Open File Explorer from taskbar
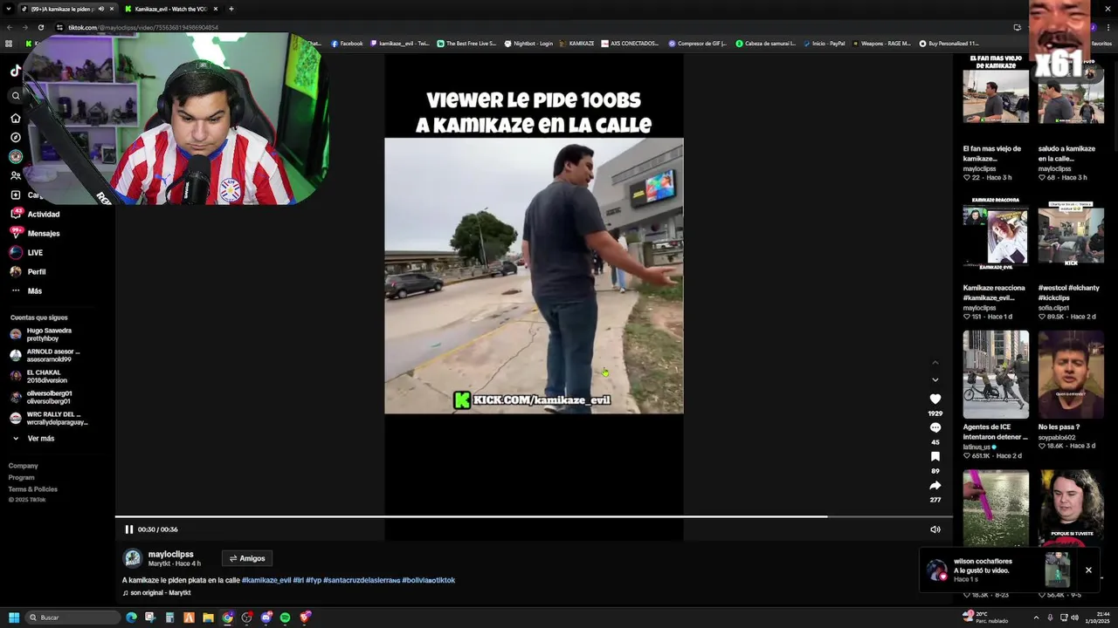Image resolution: width=1118 pixels, height=628 pixels. (x=208, y=618)
